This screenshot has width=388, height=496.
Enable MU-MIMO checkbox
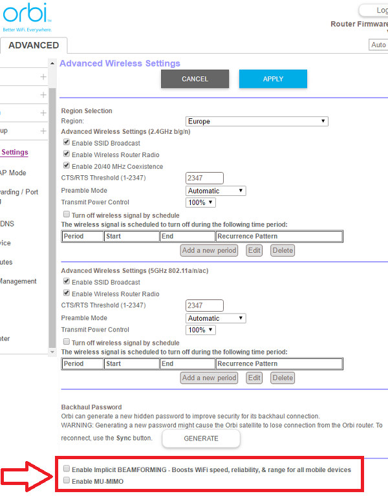pyautogui.click(x=67, y=480)
